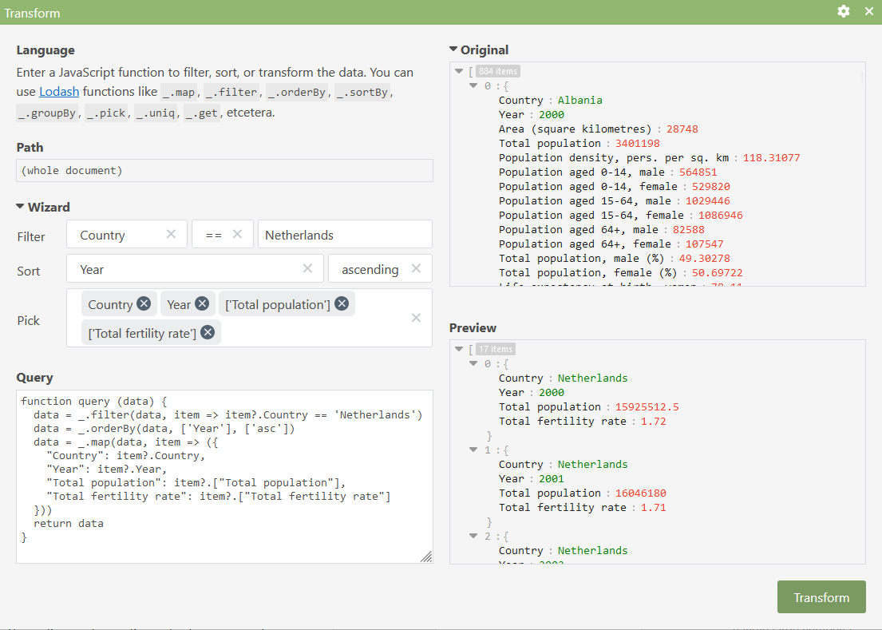Open the Sort field Year dropdown
This screenshot has width=882, height=630.
(x=195, y=268)
